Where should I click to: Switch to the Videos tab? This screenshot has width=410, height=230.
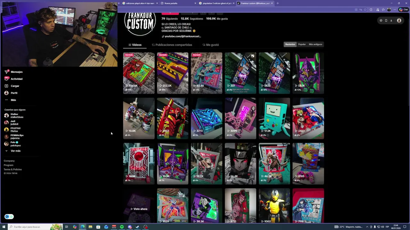pyautogui.click(x=135, y=45)
